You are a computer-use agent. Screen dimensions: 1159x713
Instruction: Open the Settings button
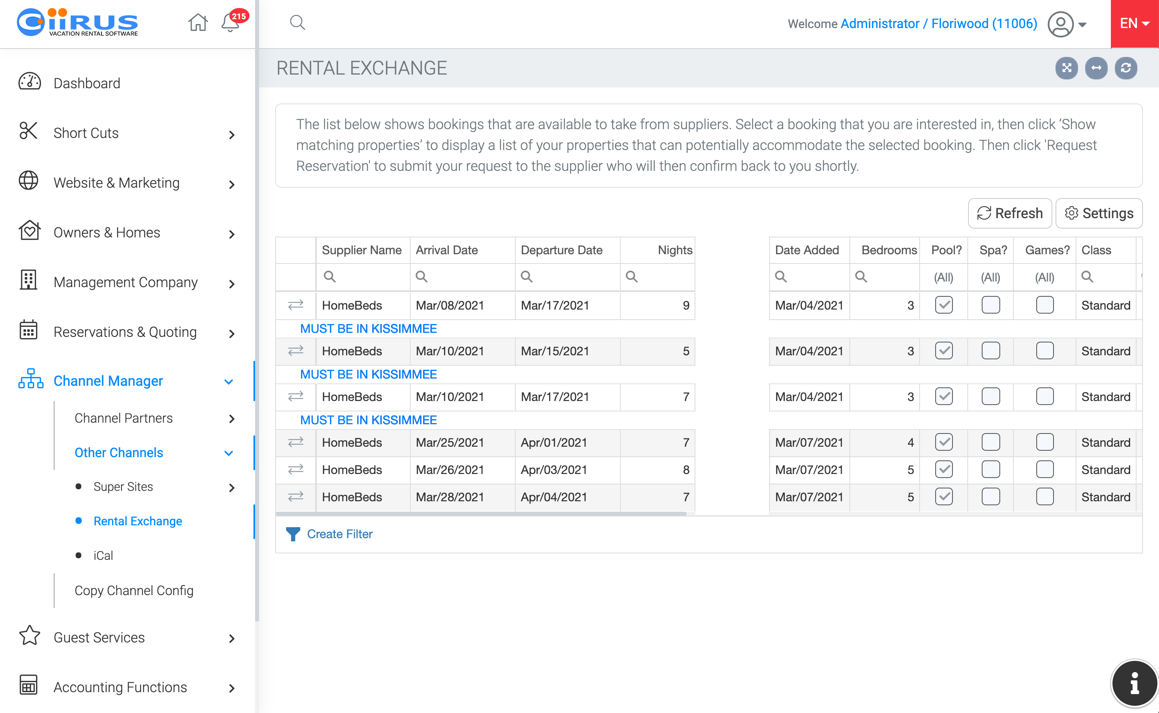click(x=1099, y=213)
